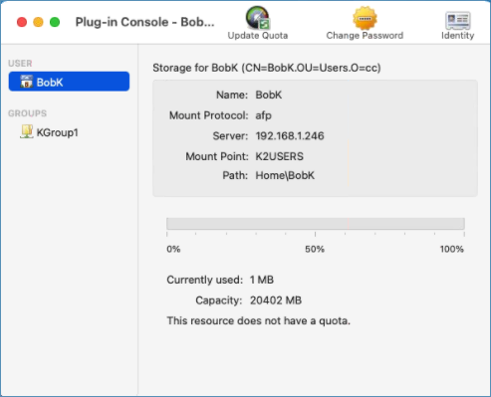Image resolution: width=491 pixels, height=397 pixels.
Task: Click the Plug-in Console window title
Action: pos(144,22)
